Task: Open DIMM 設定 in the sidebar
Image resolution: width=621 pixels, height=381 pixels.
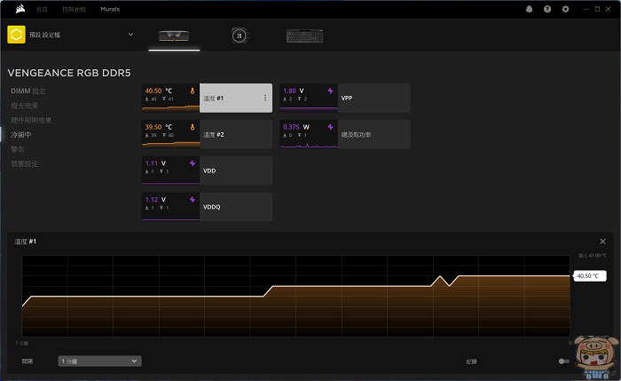Action: 28,91
